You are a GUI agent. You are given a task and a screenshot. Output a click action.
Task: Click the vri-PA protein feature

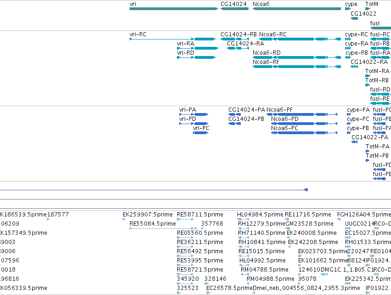(194, 114)
